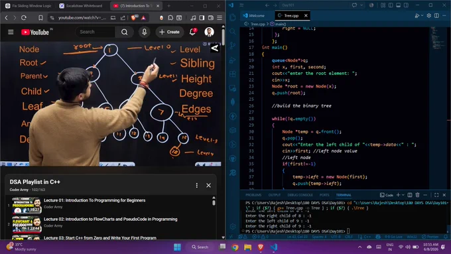Close the DSA Playlist panel

pyautogui.click(x=208, y=185)
